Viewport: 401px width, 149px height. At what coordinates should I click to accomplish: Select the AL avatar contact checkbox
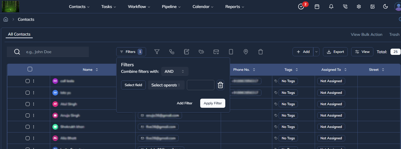point(28,138)
